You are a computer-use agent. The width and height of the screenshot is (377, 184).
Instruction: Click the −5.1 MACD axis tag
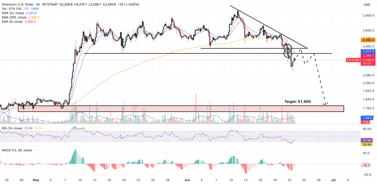366,165
